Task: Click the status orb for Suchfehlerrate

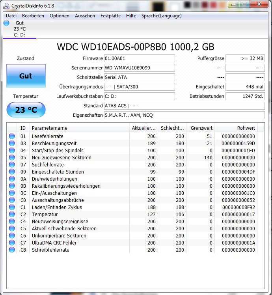Action: pos(12,164)
